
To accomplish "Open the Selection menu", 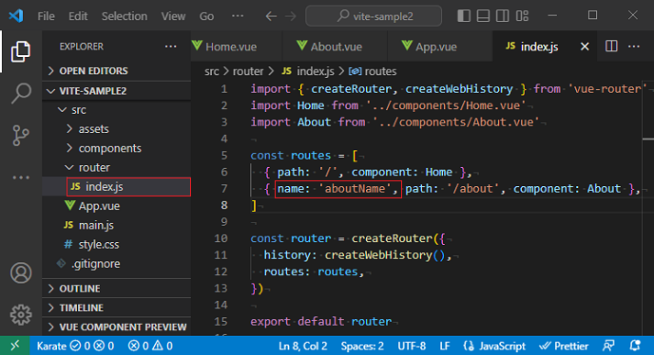I will (125, 16).
